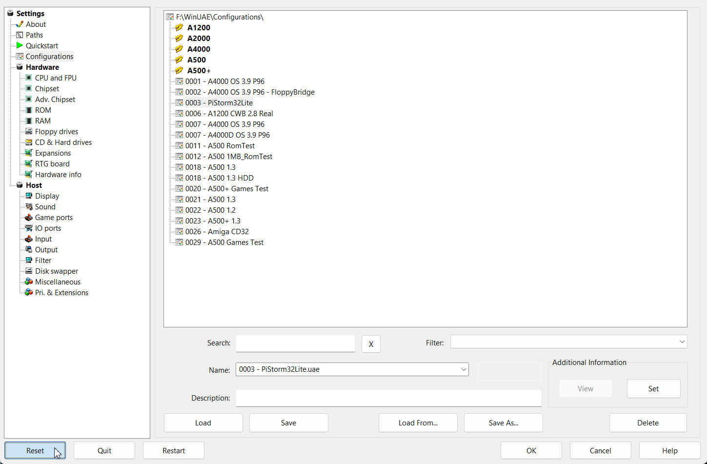Select 0007 - A4000D OS 3.9 P96
707x464 pixels.
227,135
